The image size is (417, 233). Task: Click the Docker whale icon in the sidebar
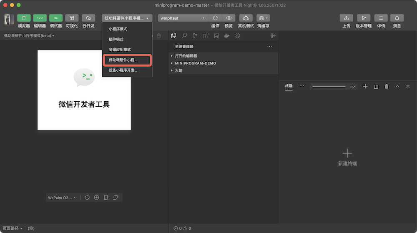coord(227,36)
